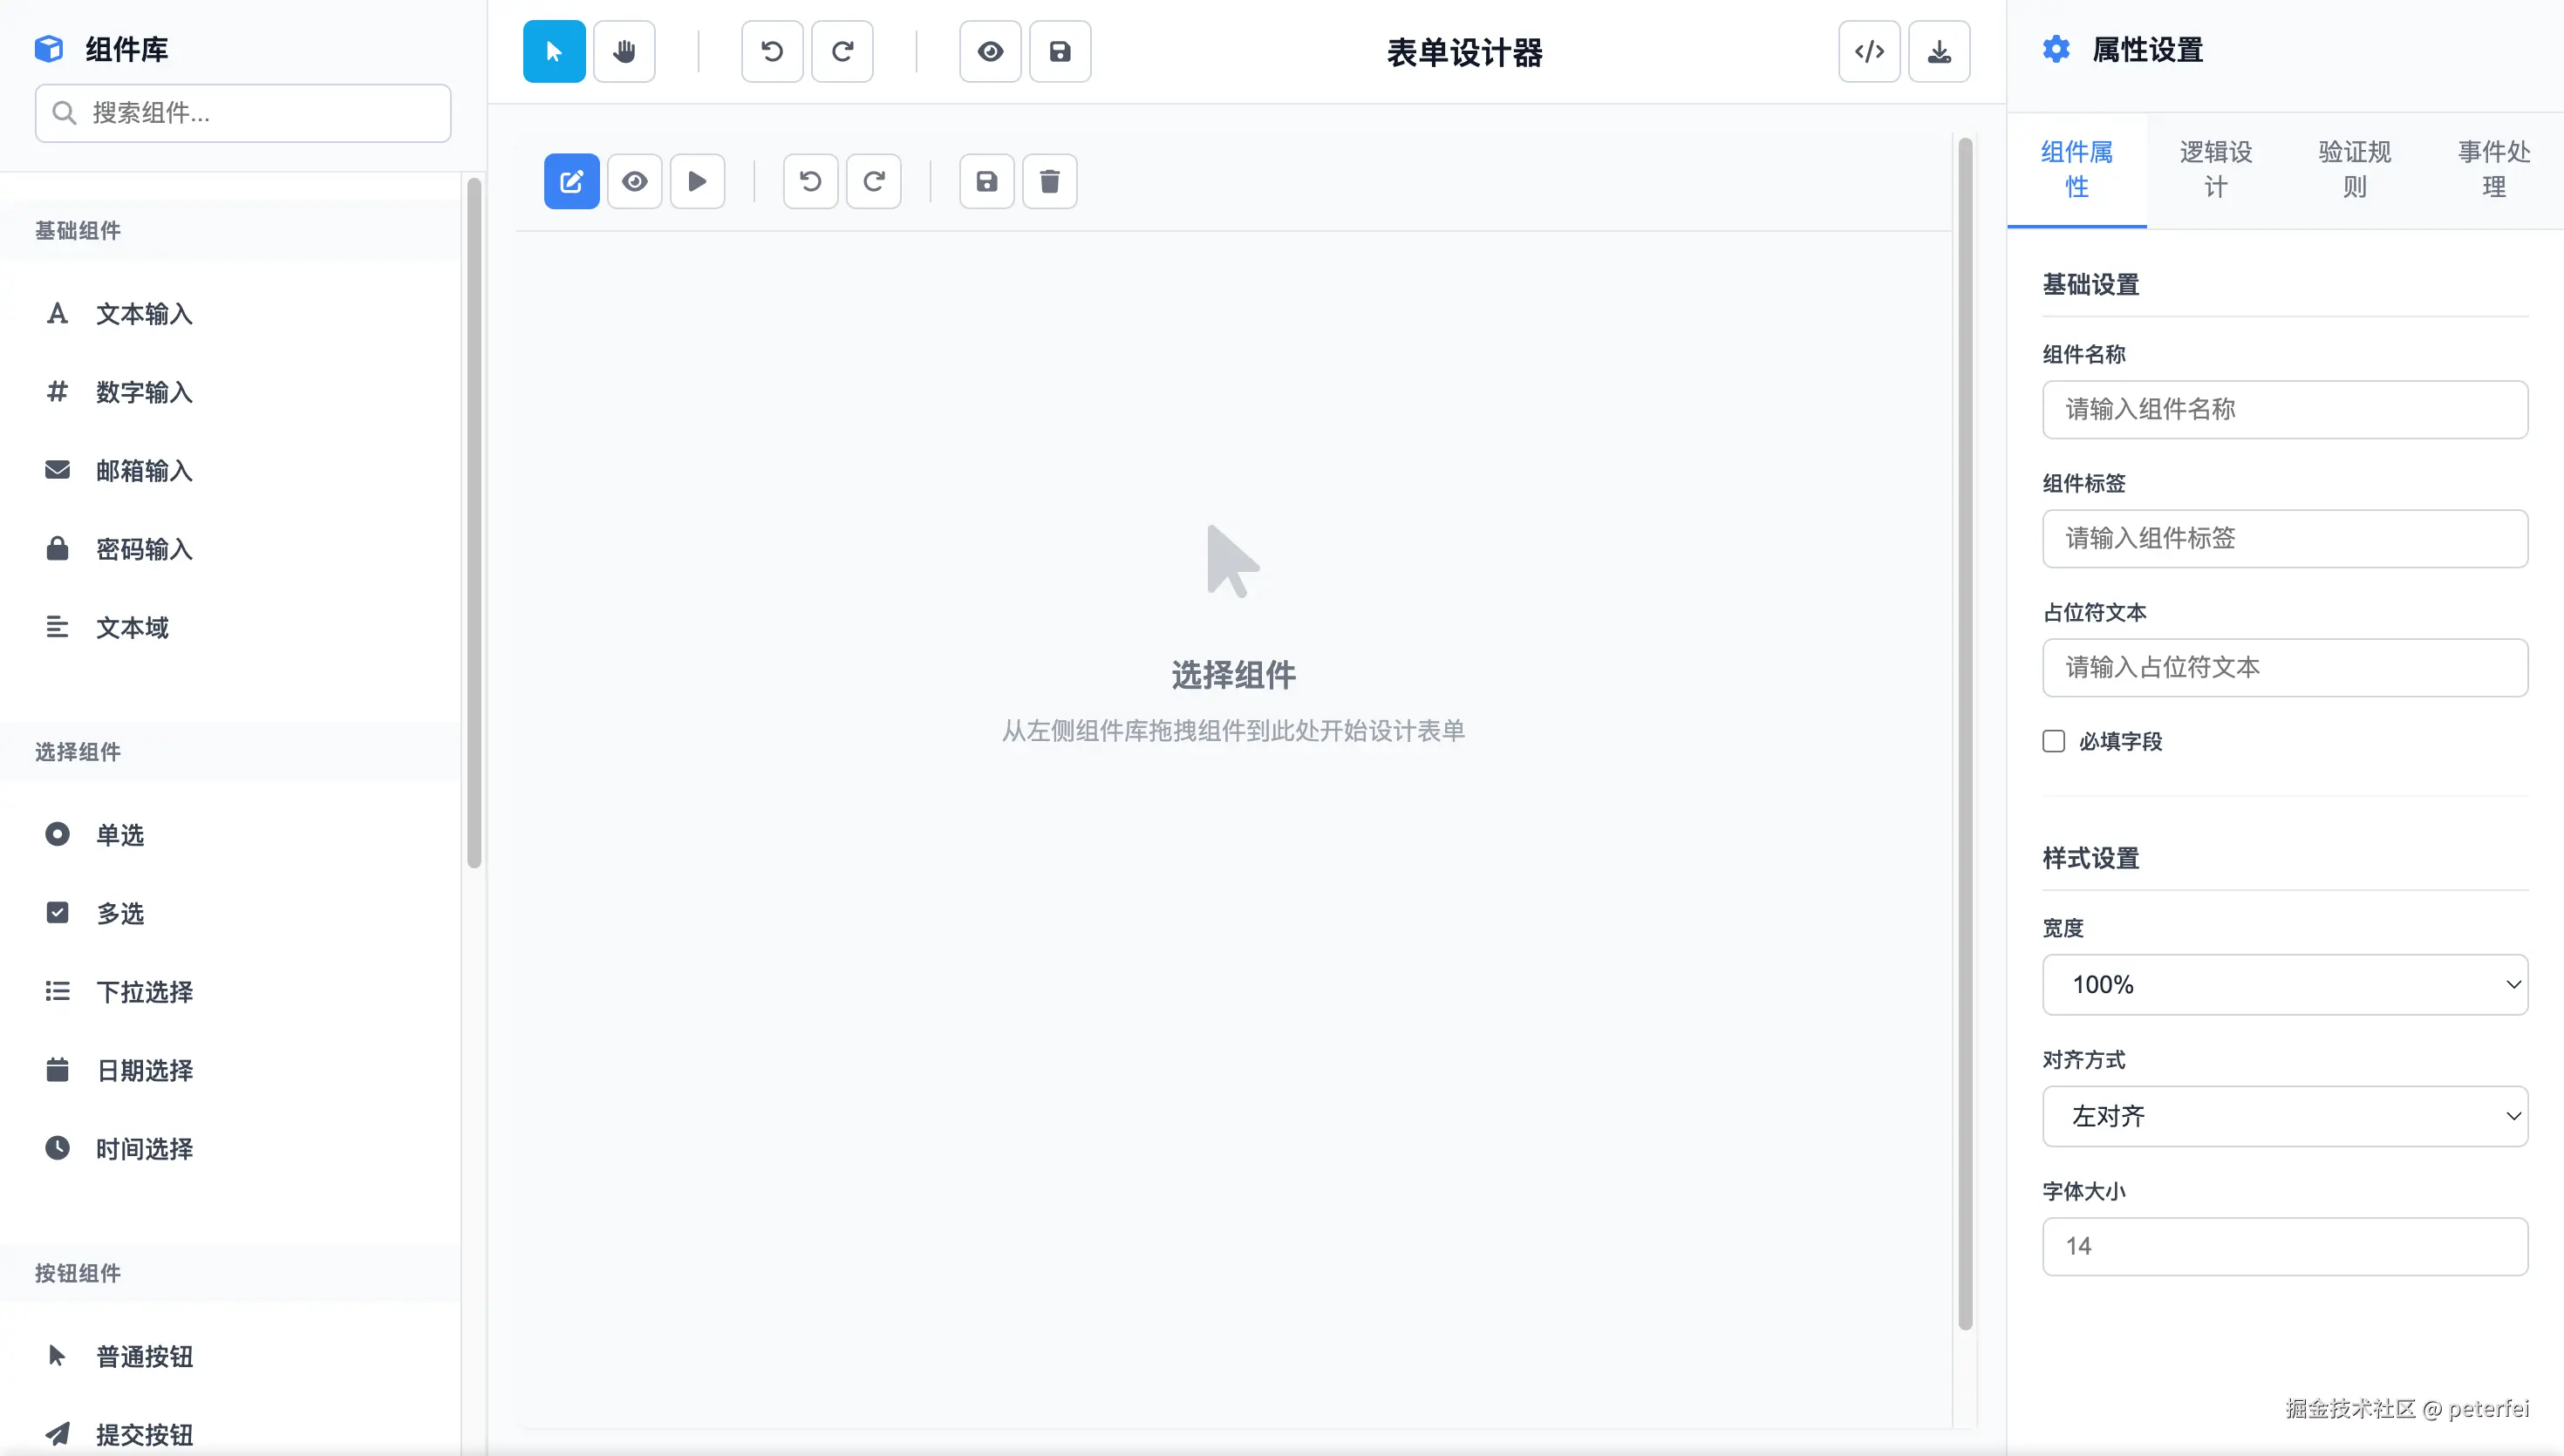Enable the 必填字段 checkbox
This screenshot has width=2564, height=1456.
click(x=2054, y=740)
